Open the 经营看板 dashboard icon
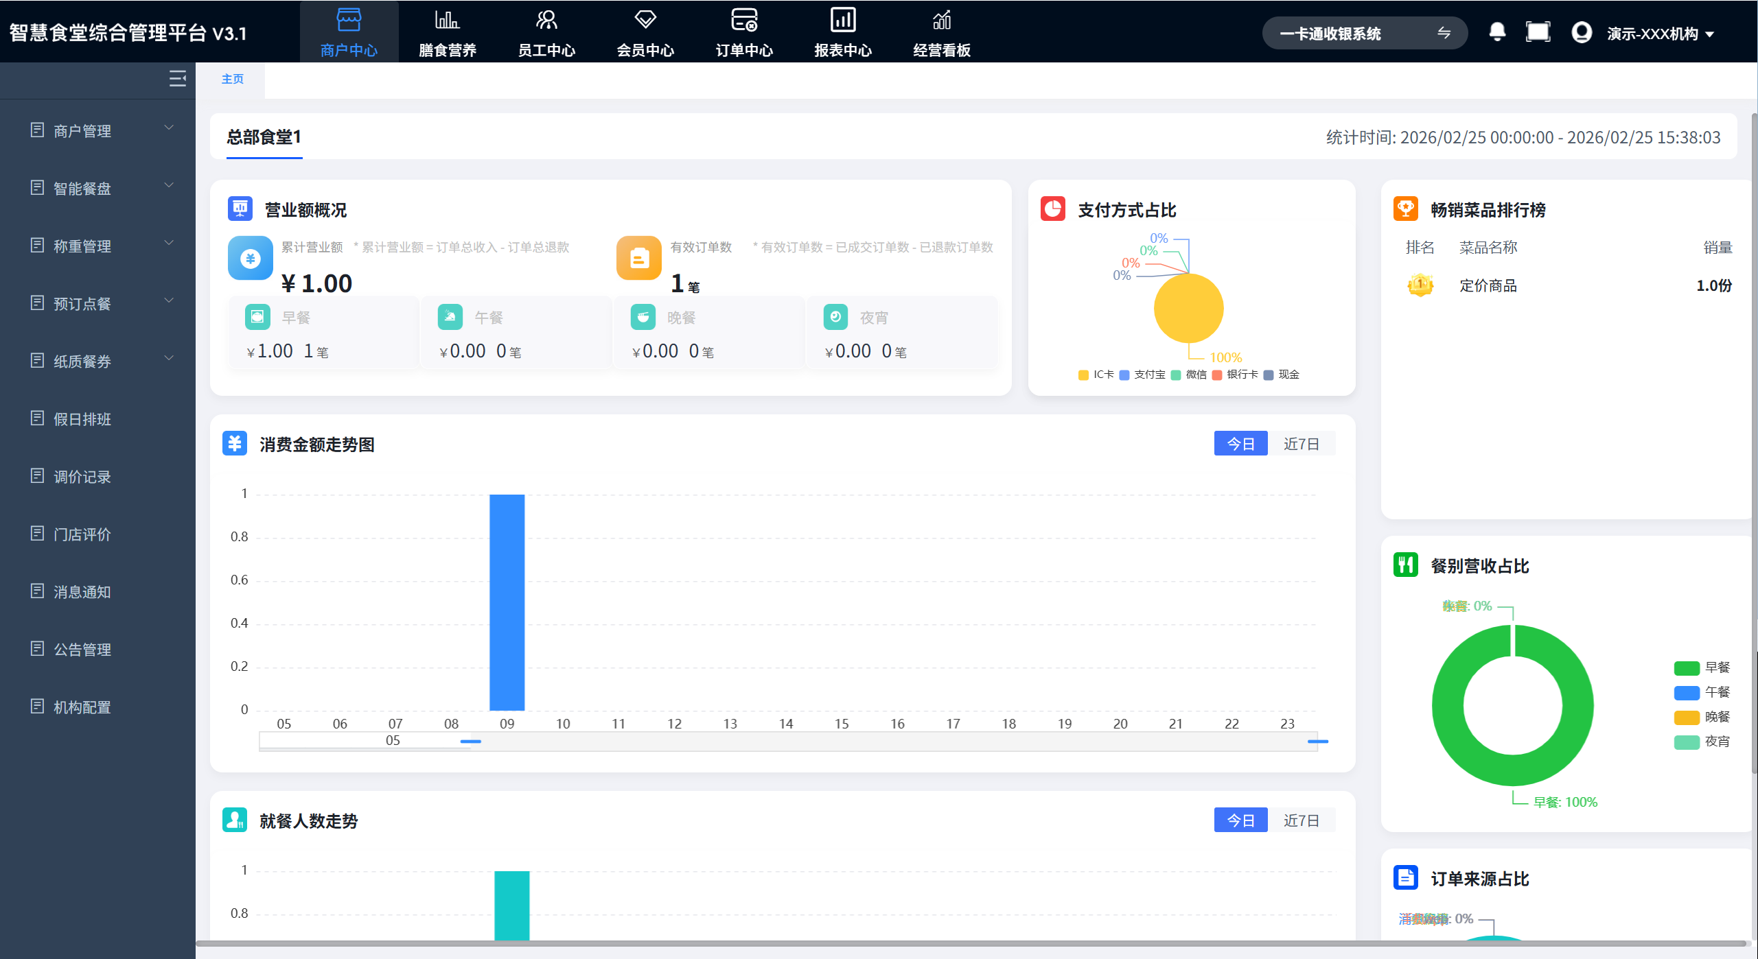The image size is (1758, 959). pyautogui.click(x=942, y=20)
